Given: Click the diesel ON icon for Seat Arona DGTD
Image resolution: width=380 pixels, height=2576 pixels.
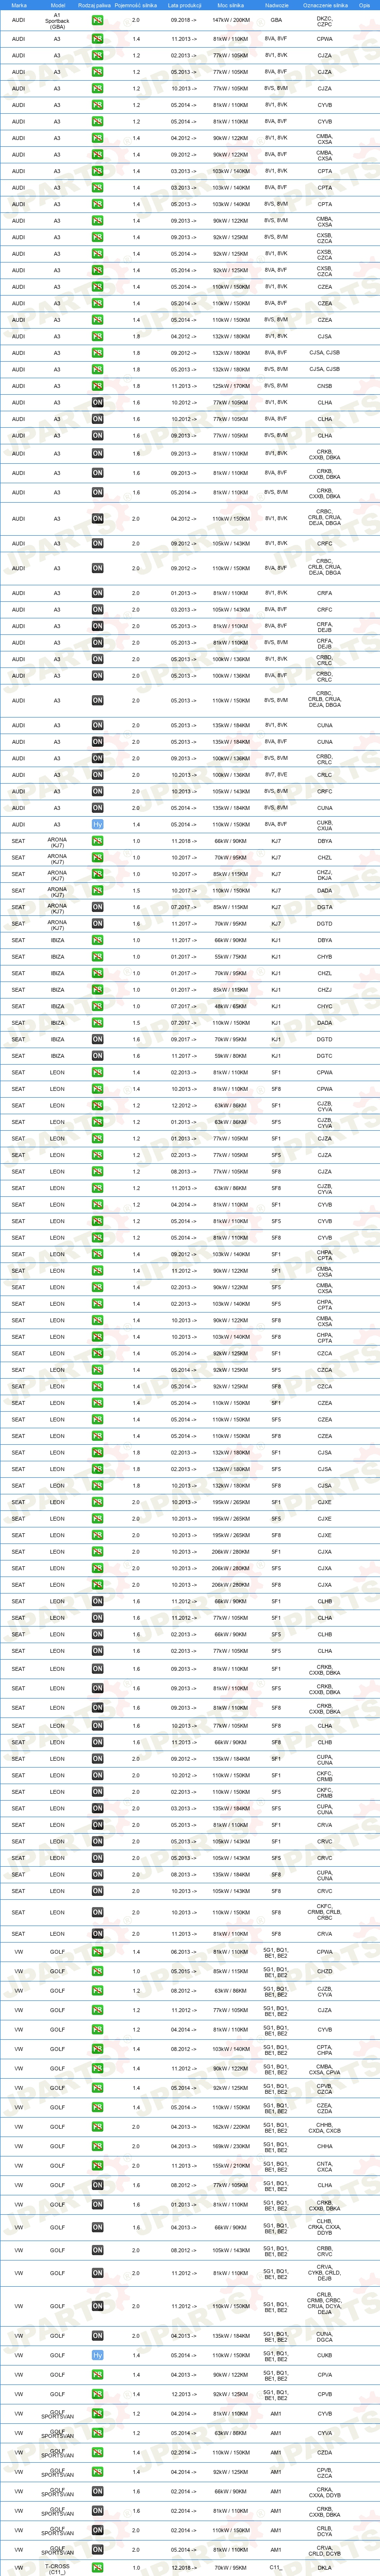Looking at the screenshot, I should click(x=97, y=923).
